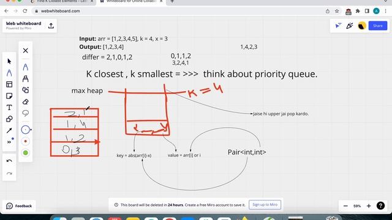The width and height of the screenshot is (392, 220).
Task: Toggle the browser side panel
Action: 367,11
